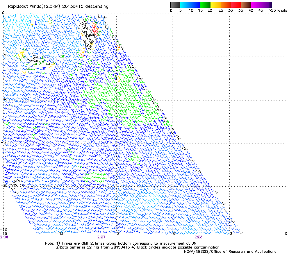The width and height of the screenshot is (289, 254).
Task: Click the legend tick label '45'
Action: click(x=260, y=11)
